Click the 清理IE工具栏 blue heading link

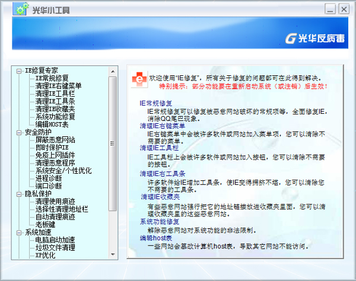pos(159,148)
